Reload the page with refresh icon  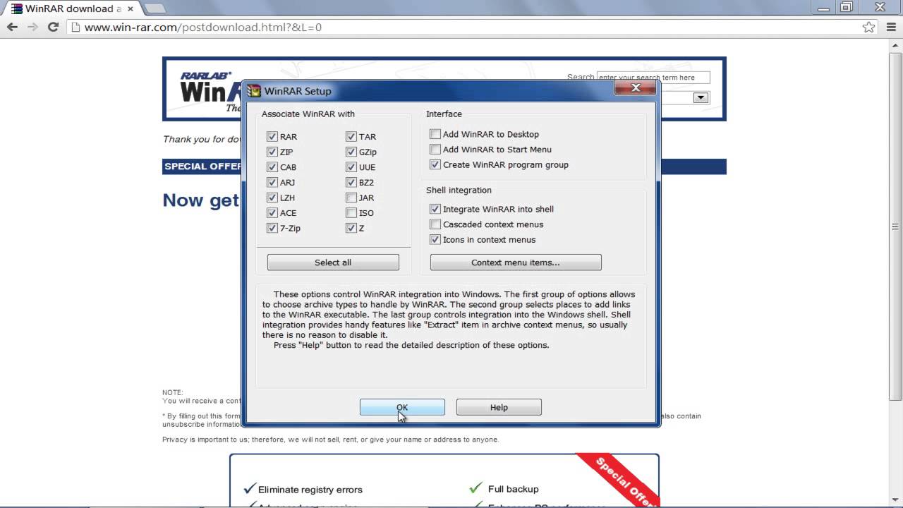pos(53,27)
